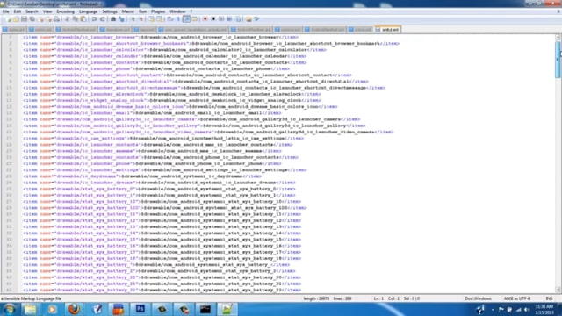This screenshot has height=316, width=562.
Task: Open Find with the binoculars icon
Action: tap(113, 19)
